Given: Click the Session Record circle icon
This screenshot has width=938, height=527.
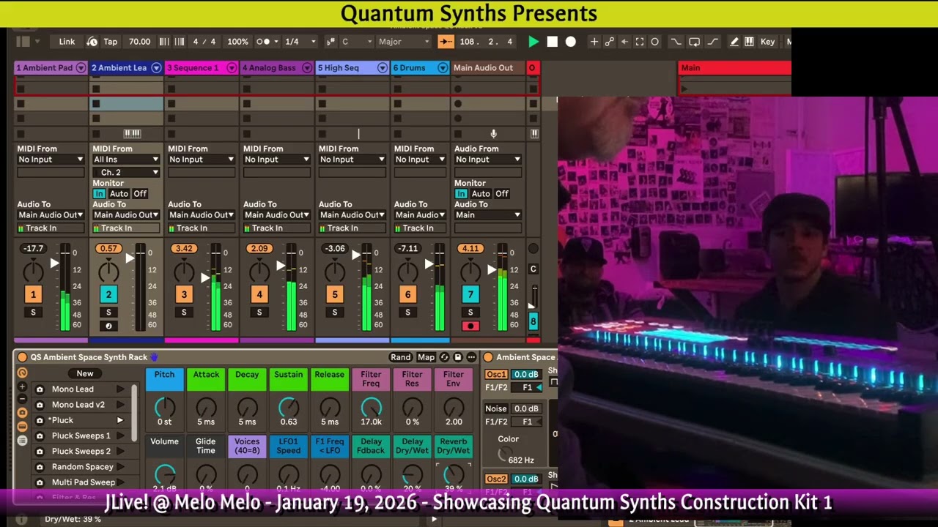Looking at the screenshot, I should 655,42.
